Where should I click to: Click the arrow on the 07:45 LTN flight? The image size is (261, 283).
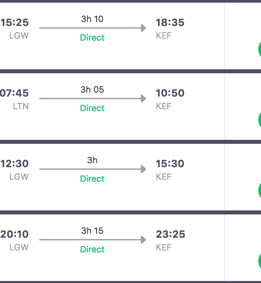pos(93,99)
